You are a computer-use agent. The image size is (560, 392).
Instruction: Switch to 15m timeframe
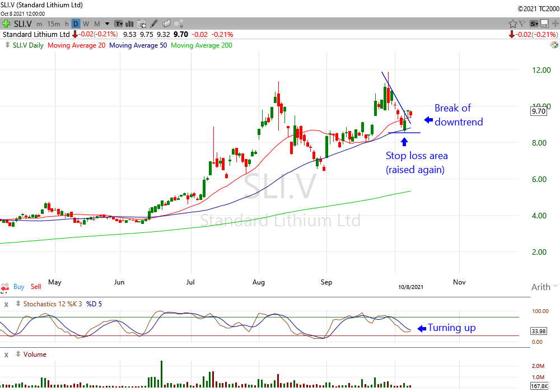[x=54, y=24]
